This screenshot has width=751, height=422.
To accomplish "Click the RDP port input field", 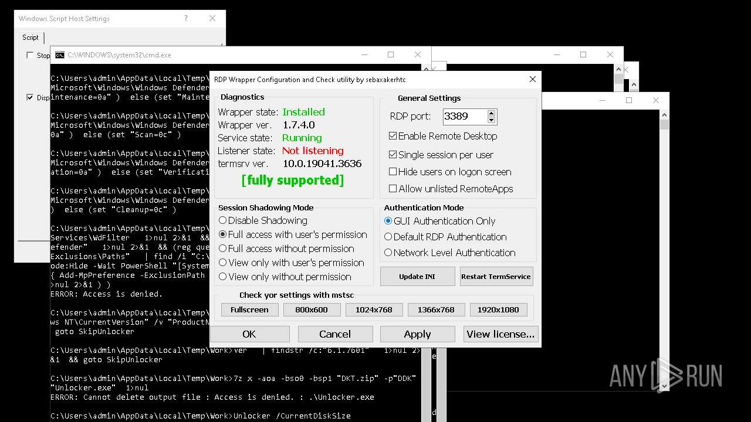I will pyautogui.click(x=465, y=116).
